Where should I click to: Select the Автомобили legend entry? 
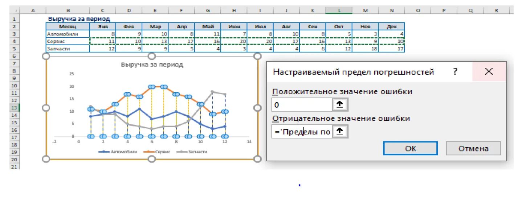click(118, 152)
